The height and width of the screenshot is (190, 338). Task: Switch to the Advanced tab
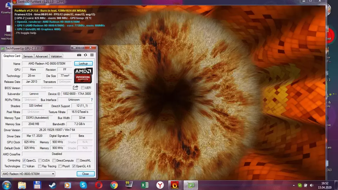[x=41, y=56]
